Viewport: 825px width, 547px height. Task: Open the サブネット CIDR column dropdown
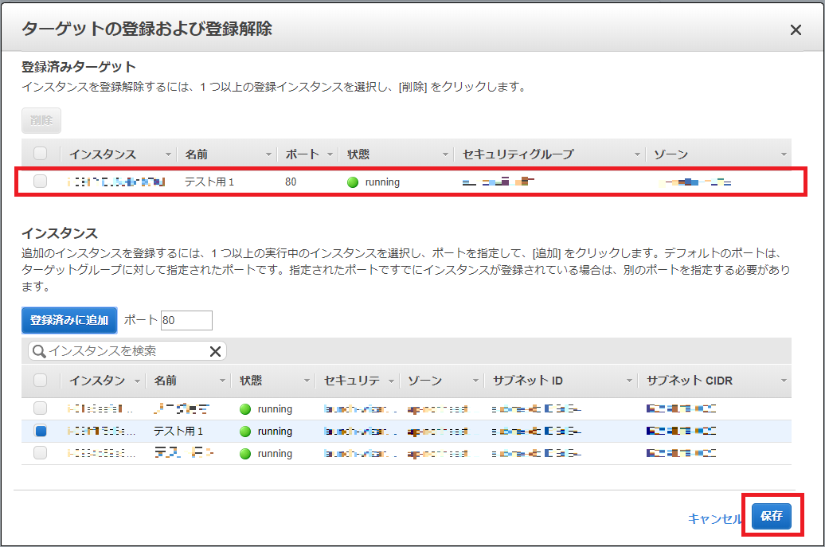pos(784,381)
